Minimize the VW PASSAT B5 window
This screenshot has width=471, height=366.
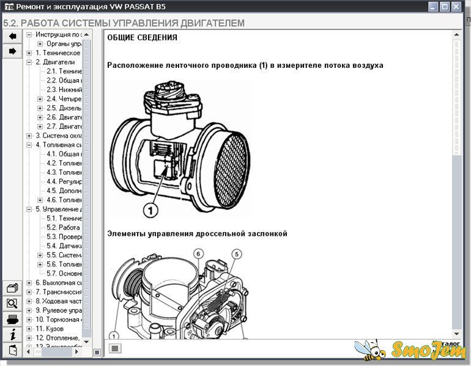click(433, 7)
